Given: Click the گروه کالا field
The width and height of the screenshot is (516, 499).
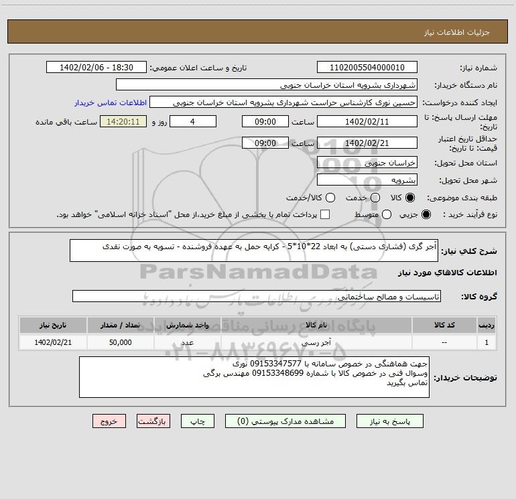Looking at the screenshot, I should [x=257, y=296].
